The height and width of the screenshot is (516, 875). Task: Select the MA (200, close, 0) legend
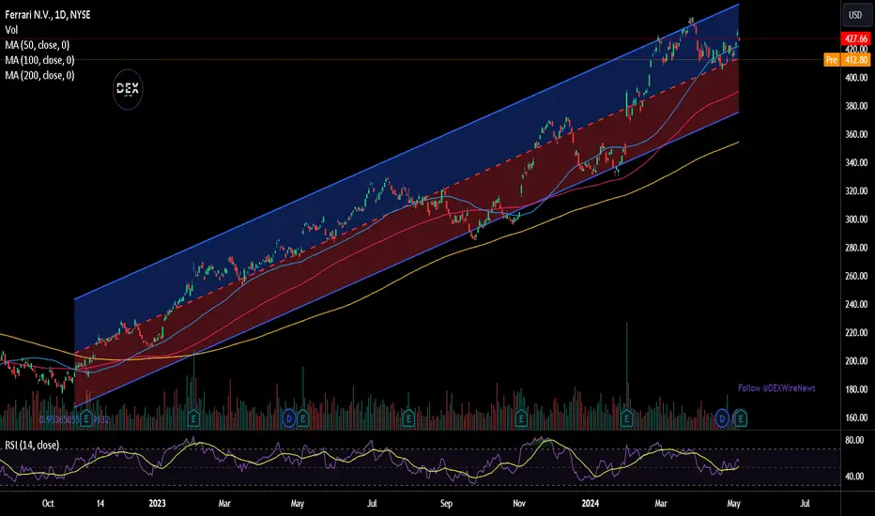39,75
